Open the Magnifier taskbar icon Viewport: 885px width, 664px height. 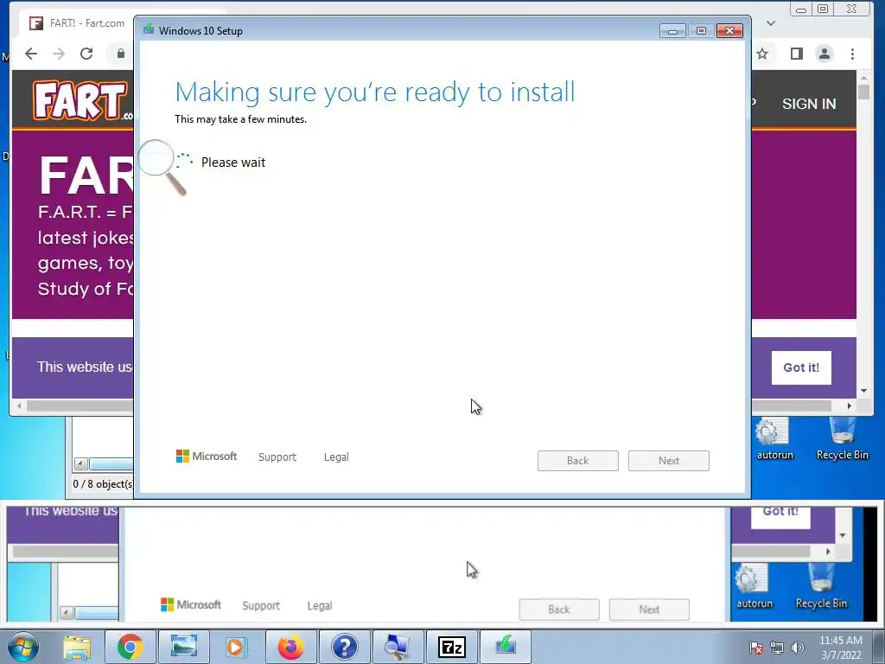398,647
